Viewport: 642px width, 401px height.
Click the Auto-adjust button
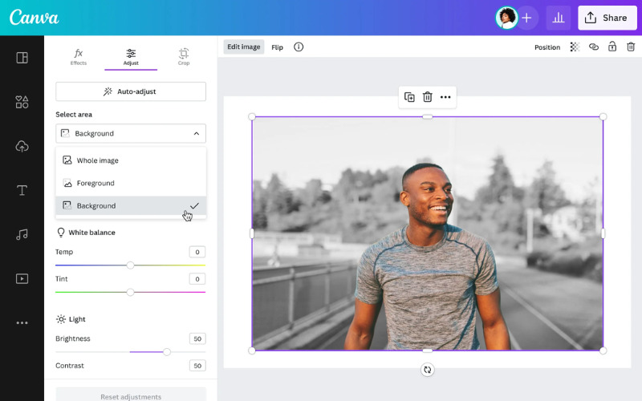point(131,91)
